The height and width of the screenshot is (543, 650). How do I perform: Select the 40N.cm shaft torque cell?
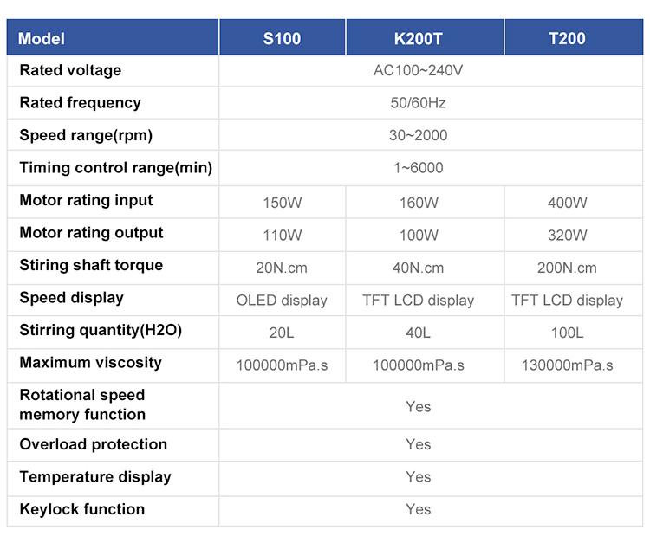tap(418, 268)
